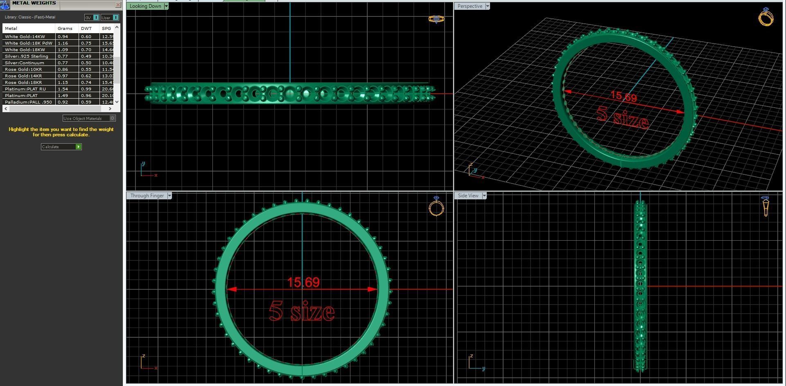
Task: Click the horizontal scrollbar thumb
Action: (x=55, y=109)
